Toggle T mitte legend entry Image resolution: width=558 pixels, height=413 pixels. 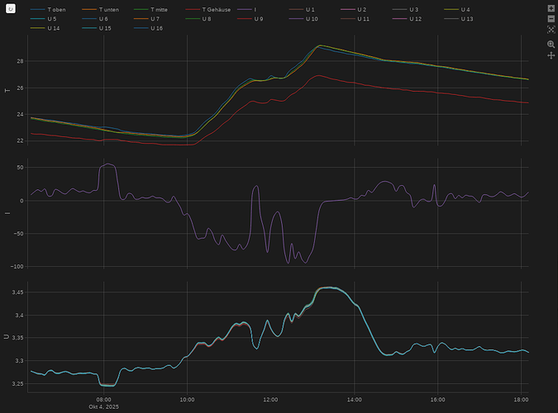pos(159,9)
